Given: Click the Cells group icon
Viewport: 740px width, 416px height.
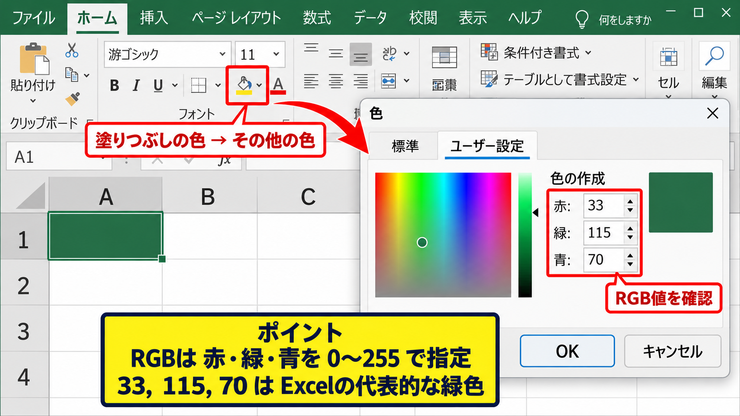Looking at the screenshot, I should point(668,57).
